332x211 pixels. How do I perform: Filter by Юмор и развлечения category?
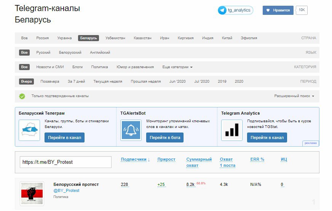[x=135, y=67]
